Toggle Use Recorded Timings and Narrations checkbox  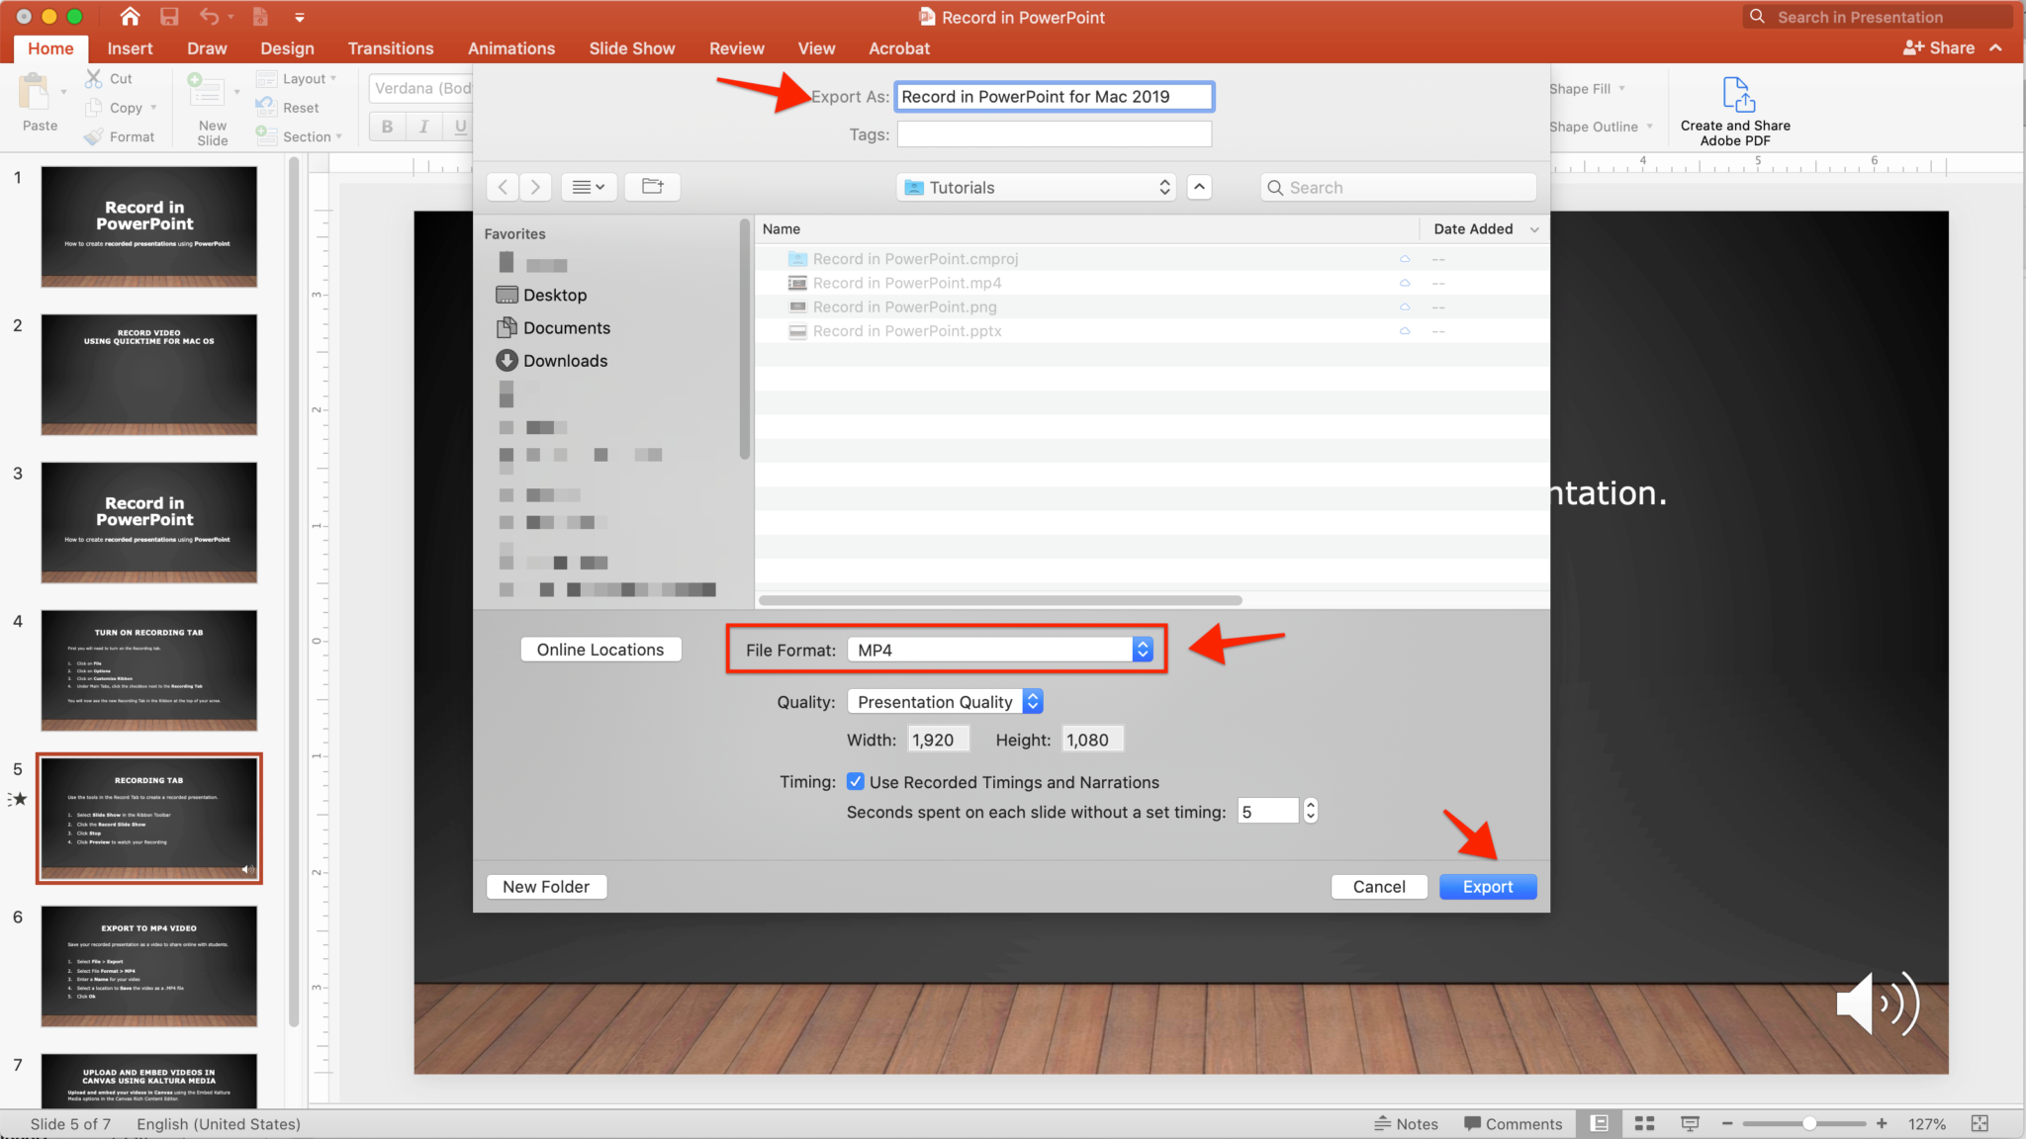856,782
